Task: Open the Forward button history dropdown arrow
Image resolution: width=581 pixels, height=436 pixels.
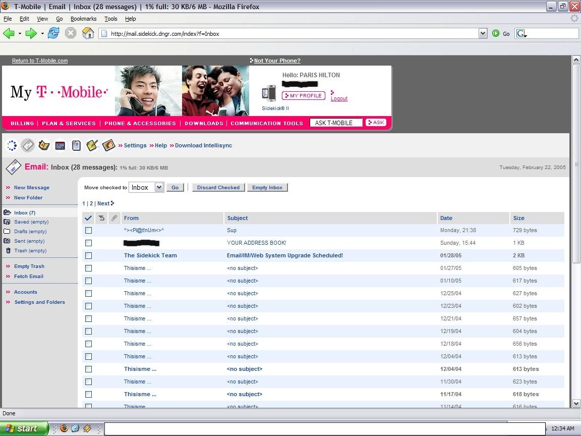Action: pos(42,33)
